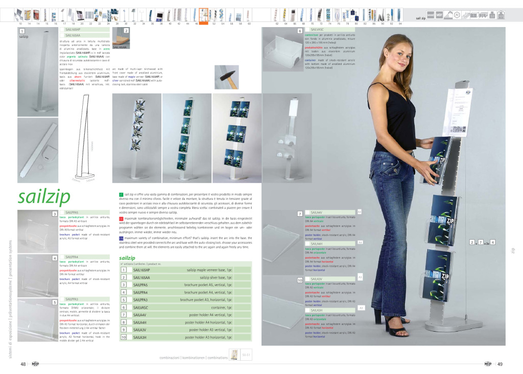Viewport: 523px width, 374px height.
Task: Select table row SAIL165AA silver base
Action: pos(185,277)
